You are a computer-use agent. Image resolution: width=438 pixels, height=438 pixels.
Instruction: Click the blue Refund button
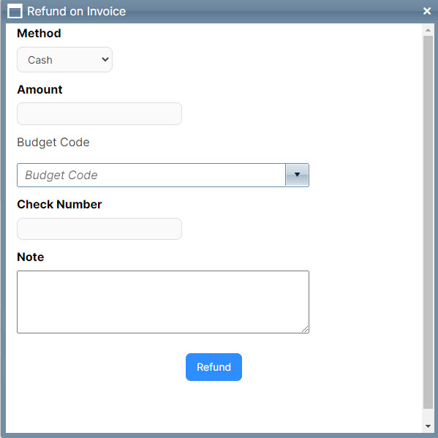(214, 367)
